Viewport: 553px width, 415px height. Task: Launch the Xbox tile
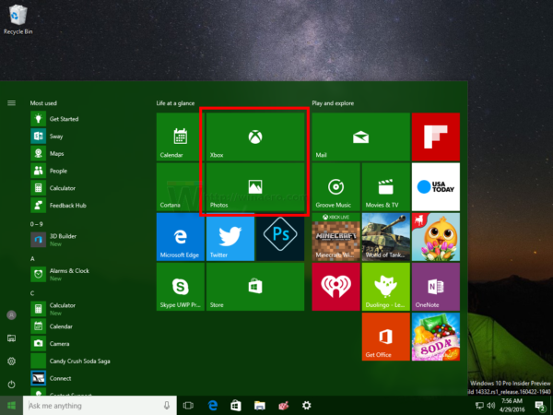(x=255, y=136)
